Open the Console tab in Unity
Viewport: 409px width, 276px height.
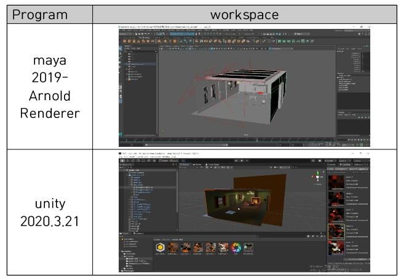138,234
